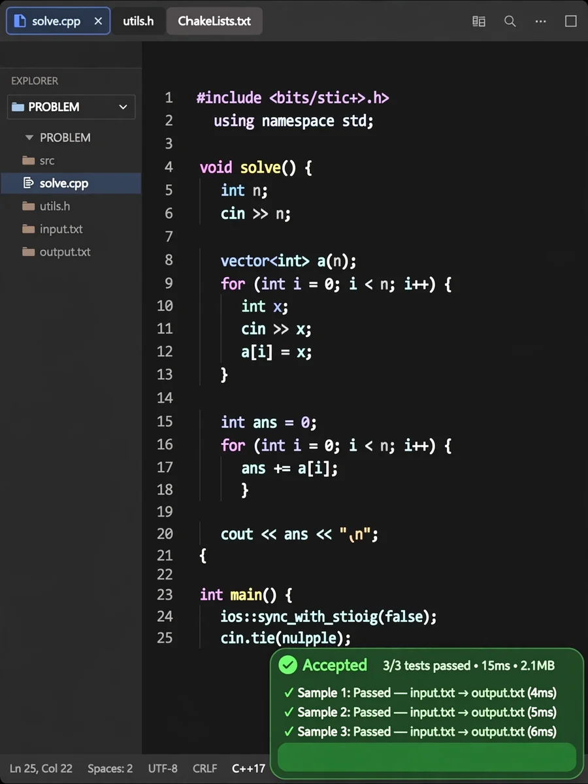Click the output.txt folder icon

[28, 252]
